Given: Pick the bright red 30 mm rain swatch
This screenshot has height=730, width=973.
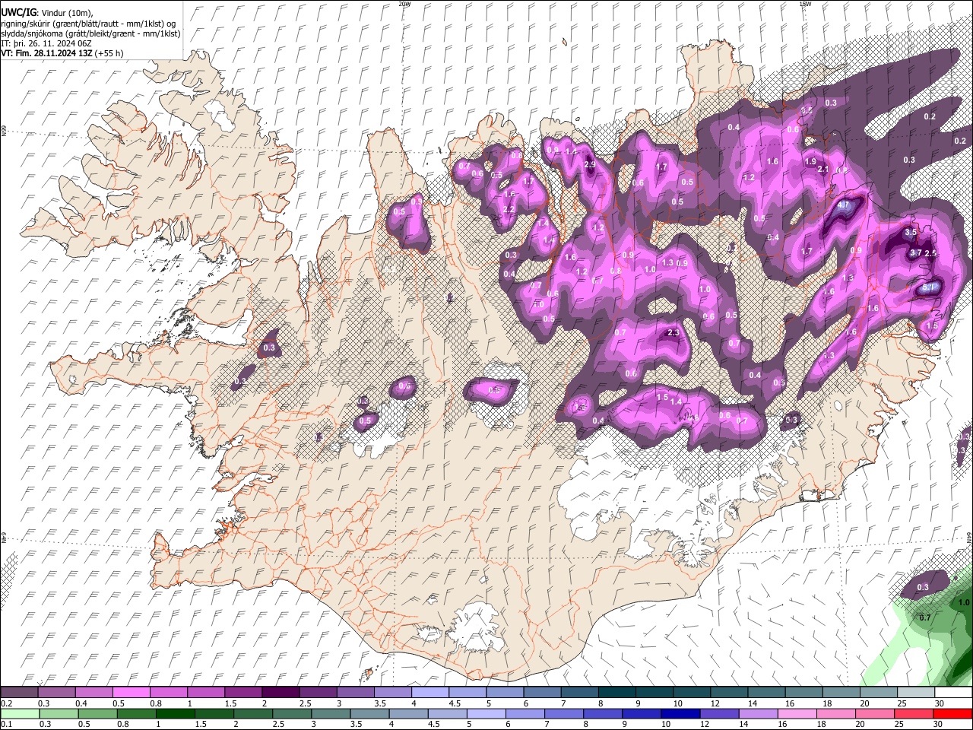Looking at the screenshot, I should (953, 713).
